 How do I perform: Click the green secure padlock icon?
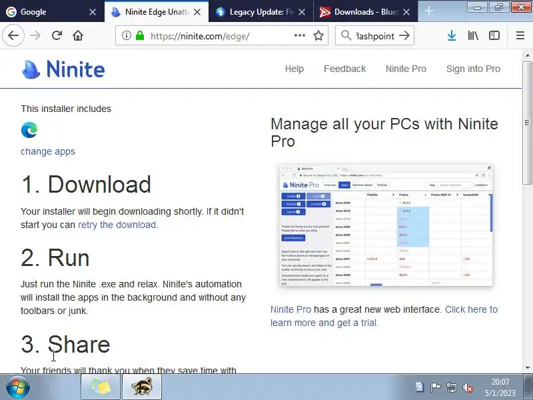click(x=140, y=35)
